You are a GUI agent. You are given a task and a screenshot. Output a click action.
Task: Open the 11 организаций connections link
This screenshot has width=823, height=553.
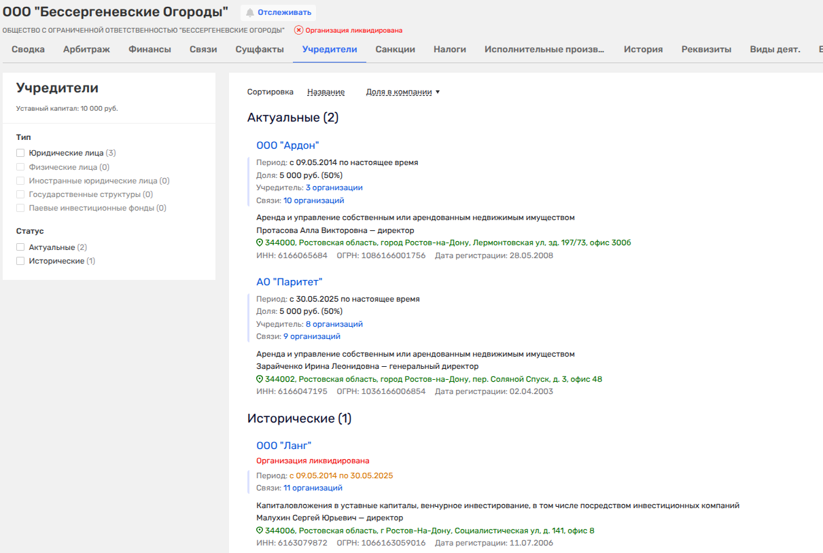313,488
